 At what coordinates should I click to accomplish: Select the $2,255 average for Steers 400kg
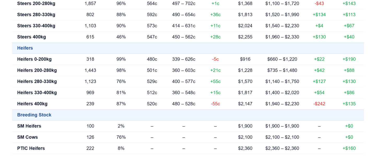(x=245, y=37)
